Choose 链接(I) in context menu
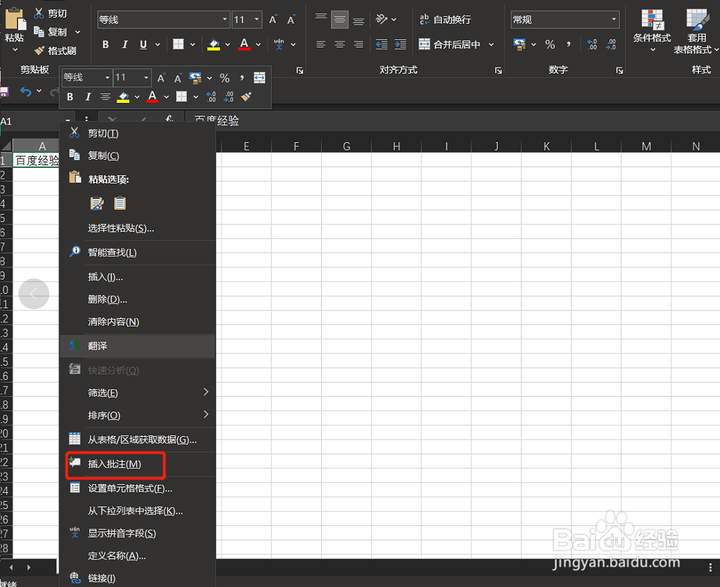Screen dimensions: 720x587 click(x=137, y=578)
